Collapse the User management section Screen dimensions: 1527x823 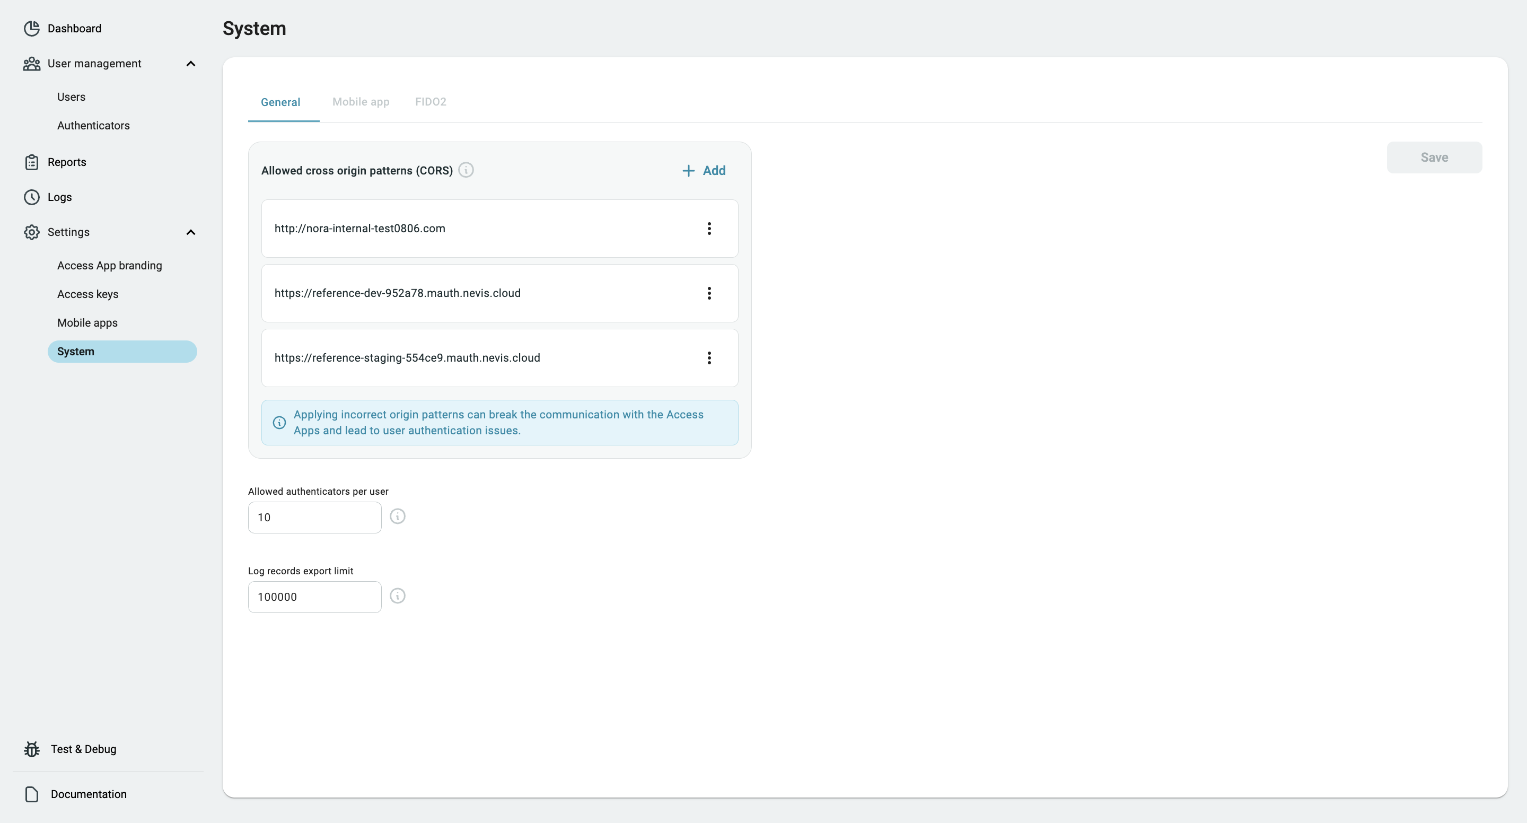[x=190, y=64]
